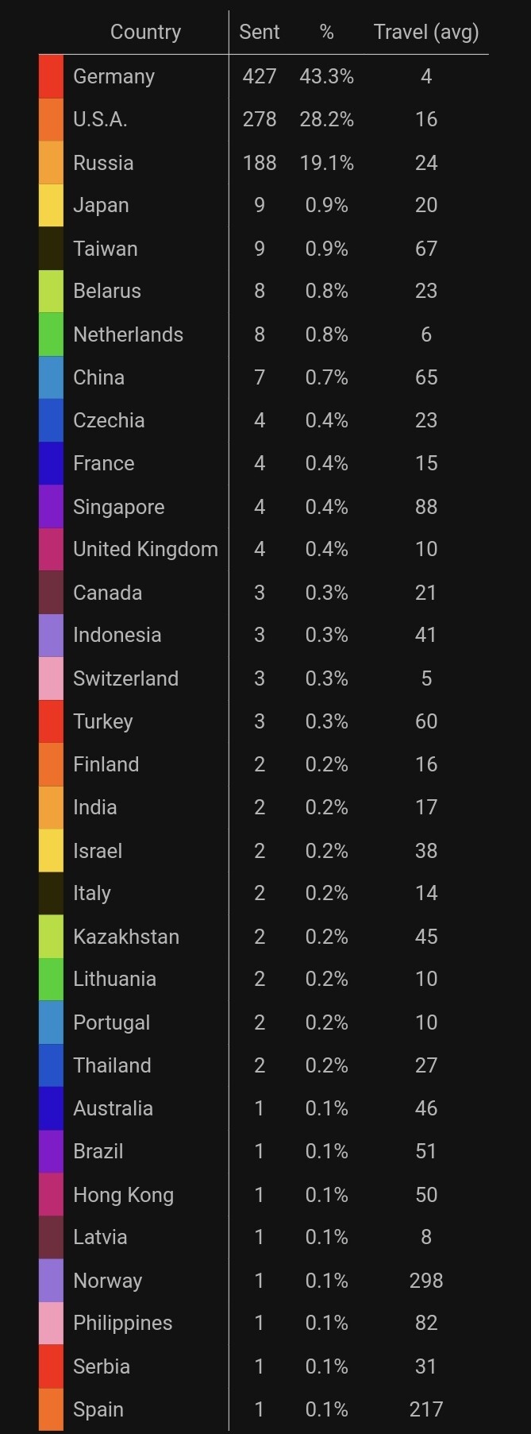Select the yellow swatch next to Japan

51,205
